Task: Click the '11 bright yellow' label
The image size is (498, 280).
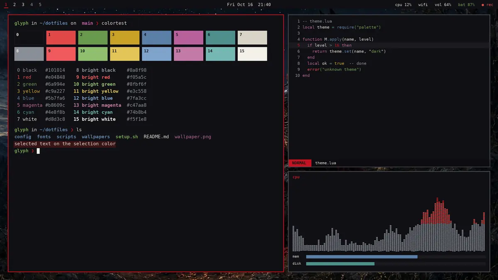Action: point(96,91)
